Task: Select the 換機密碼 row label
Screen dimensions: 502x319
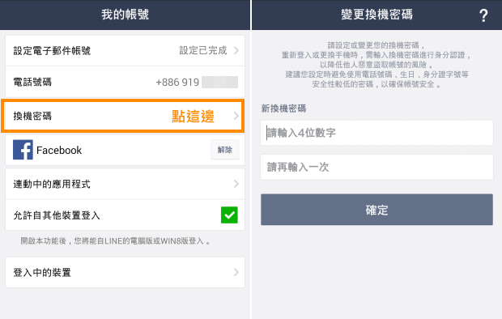Action: point(32,116)
